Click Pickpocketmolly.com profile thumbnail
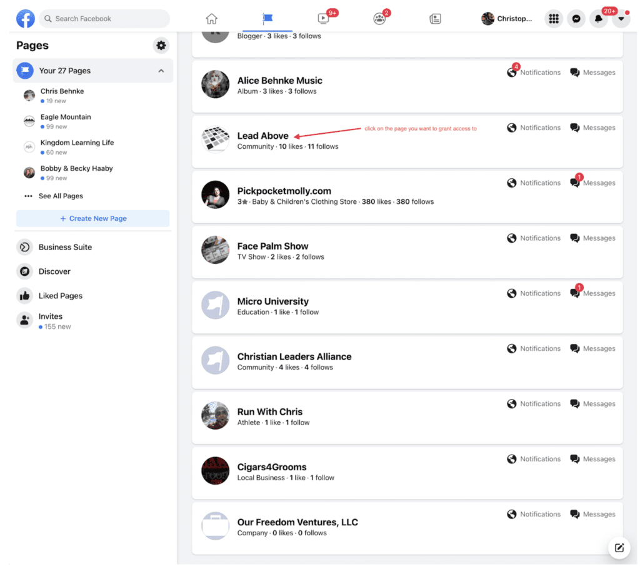The width and height of the screenshot is (640, 566). pyautogui.click(x=215, y=195)
